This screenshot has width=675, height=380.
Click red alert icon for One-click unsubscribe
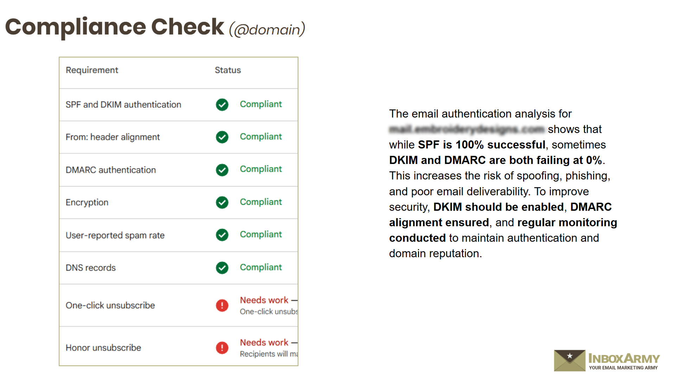point(222,305)
